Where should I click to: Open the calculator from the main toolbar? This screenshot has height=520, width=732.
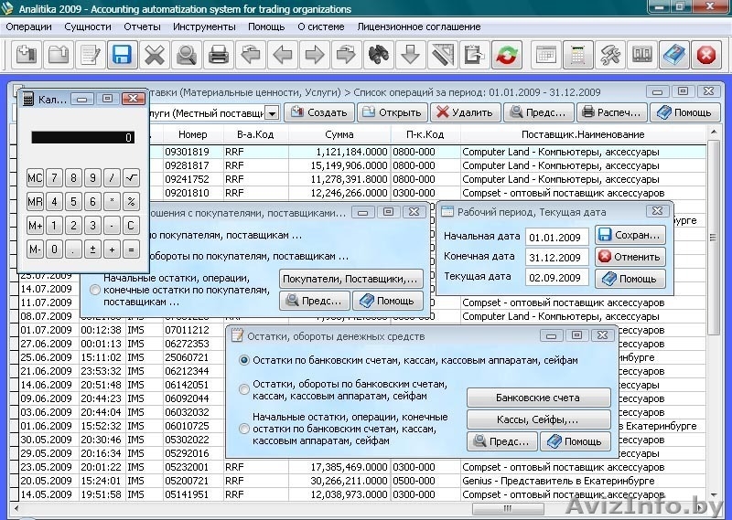pyautogui.click(x=576, y=55)
